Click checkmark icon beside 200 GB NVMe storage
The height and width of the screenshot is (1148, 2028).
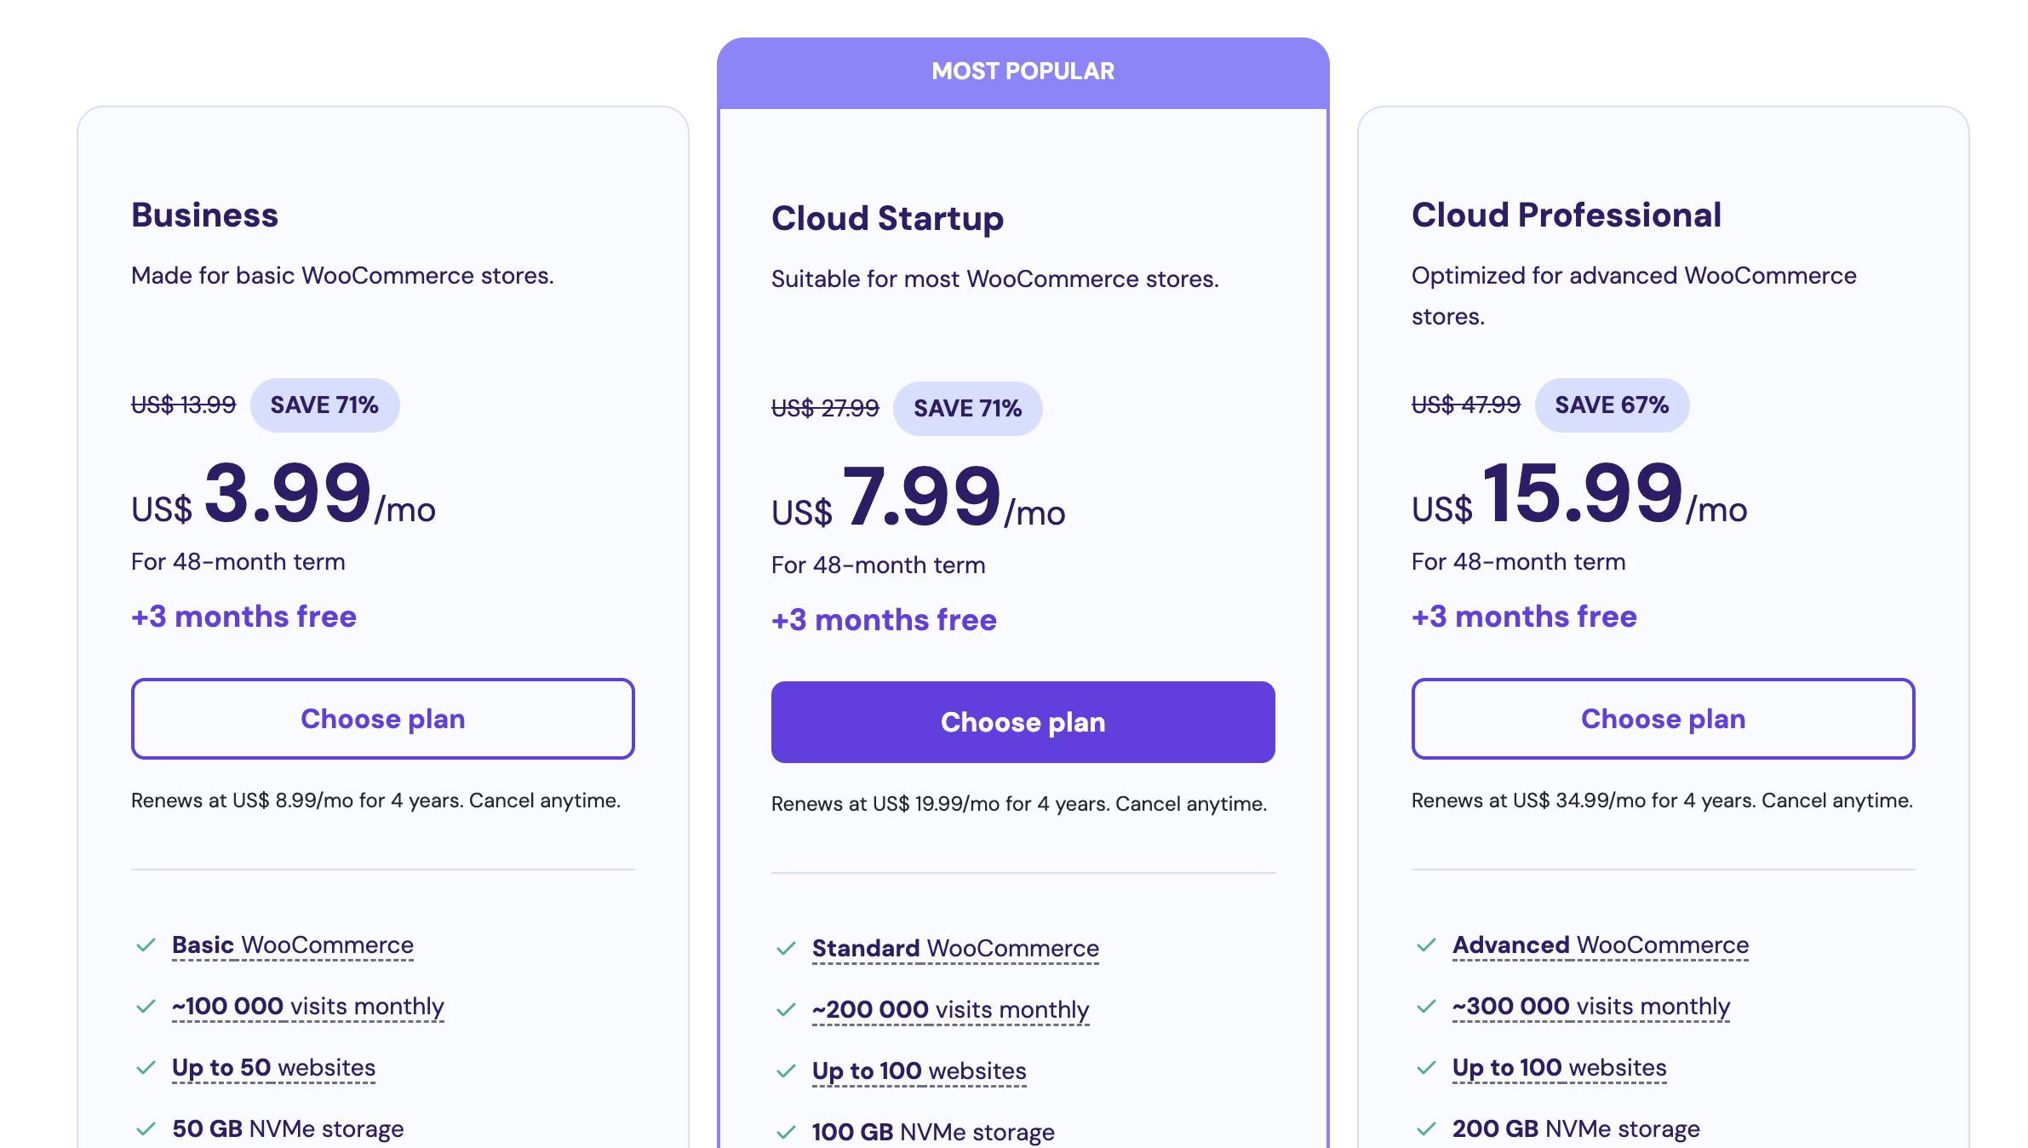1426,1129
